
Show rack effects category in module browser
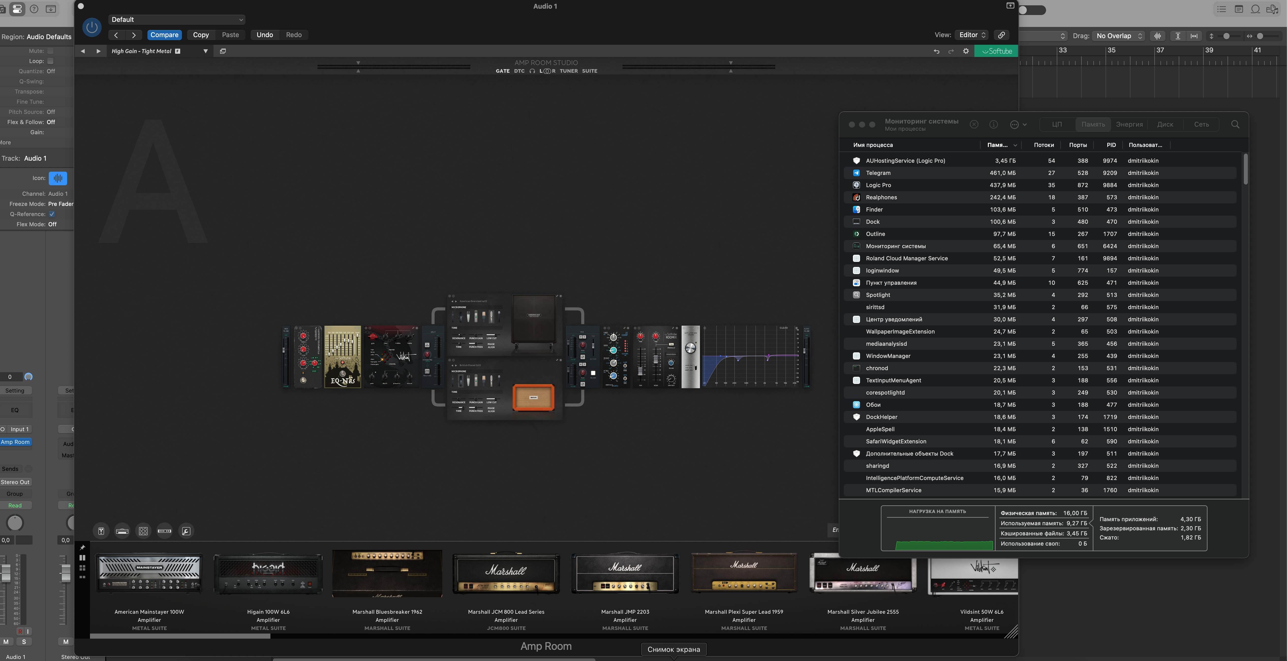point(164,531)
